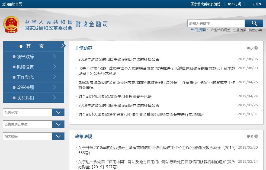Go to 返回主站首页 link
This screenshot has width=266, height=170.
pyautogui.click(x=12, y=4)
